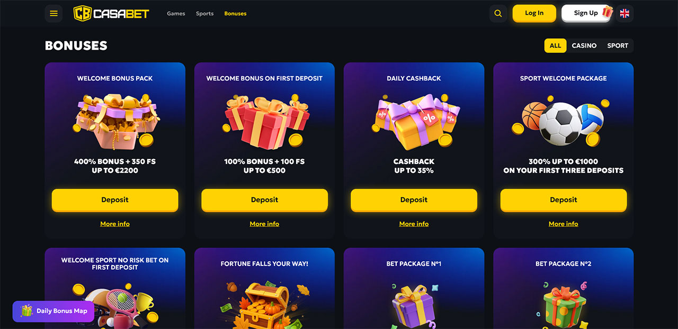Open the Games menu item
The image size is (678, 329).
[176, 13]
